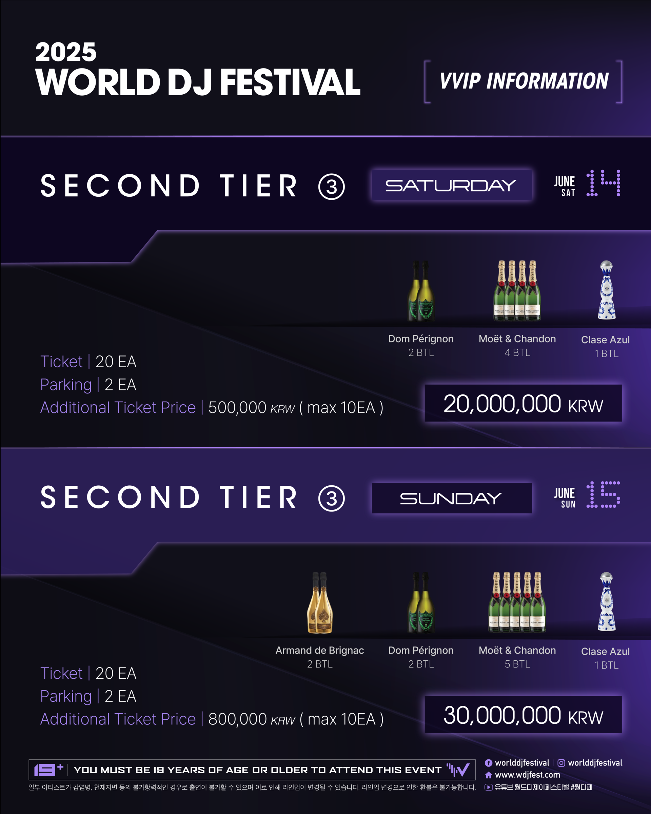Click the VVIP INFORMATION header label
The width and height of the screenshot is (651, 814).
click(x=524, y=81)
